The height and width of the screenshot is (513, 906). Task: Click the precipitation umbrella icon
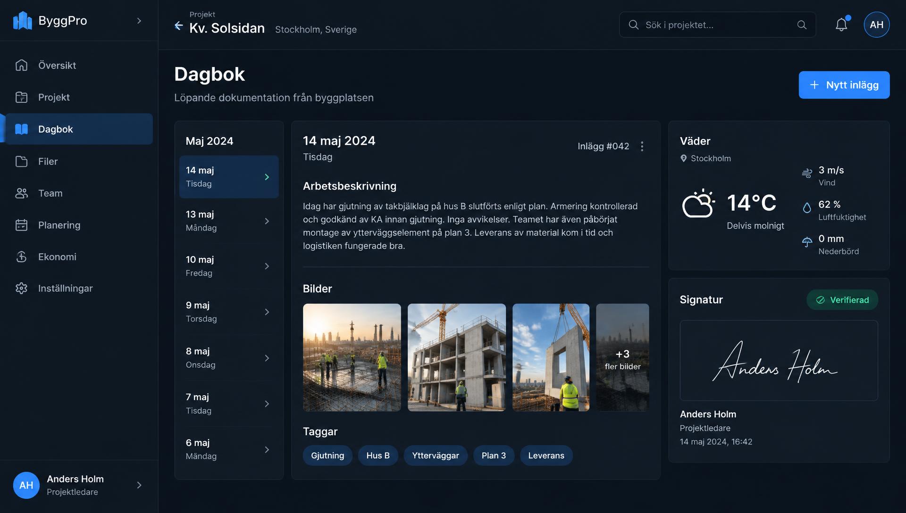(x=807, y=242)
